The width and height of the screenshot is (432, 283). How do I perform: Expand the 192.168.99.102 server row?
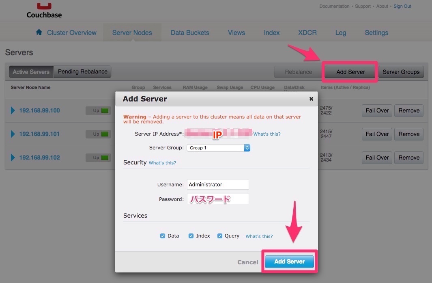point(13,158)
